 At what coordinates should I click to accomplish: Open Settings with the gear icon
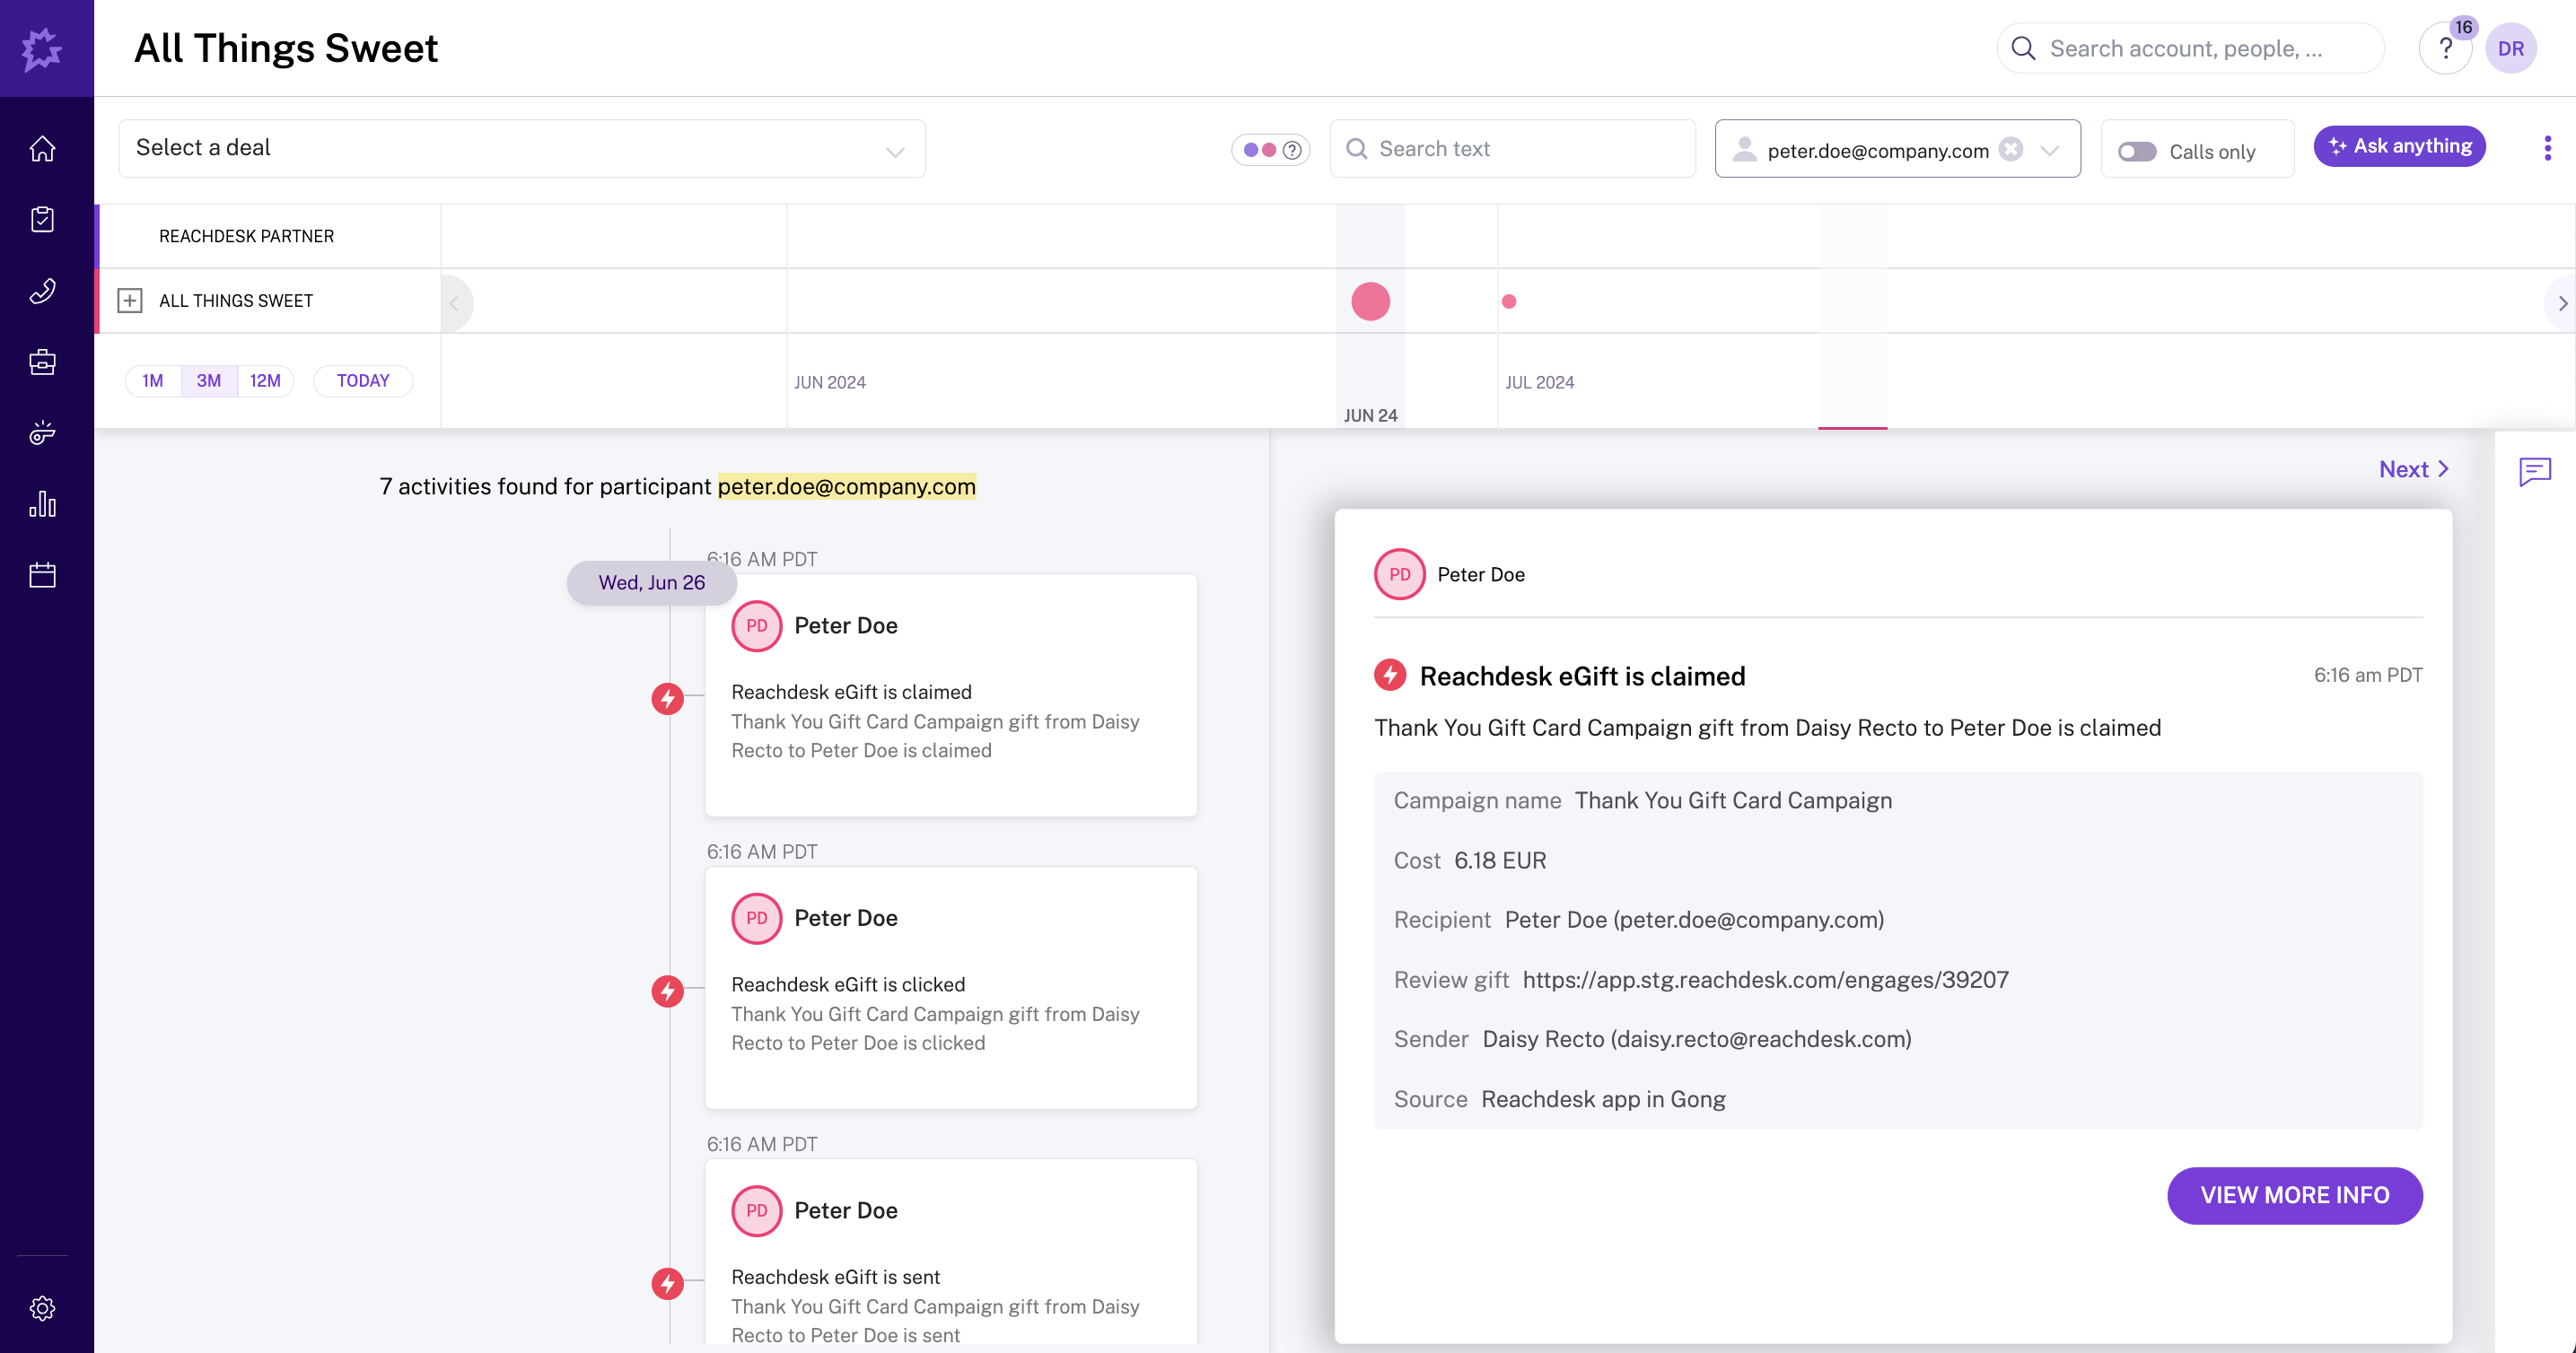tap(43, 1307)
